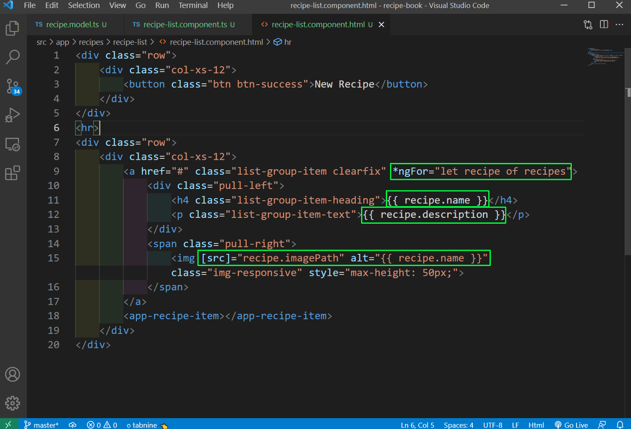The height and width of the screenshot is (429, 631).
Task: Click the recipes breadcrumb
Action: [91, 42]
